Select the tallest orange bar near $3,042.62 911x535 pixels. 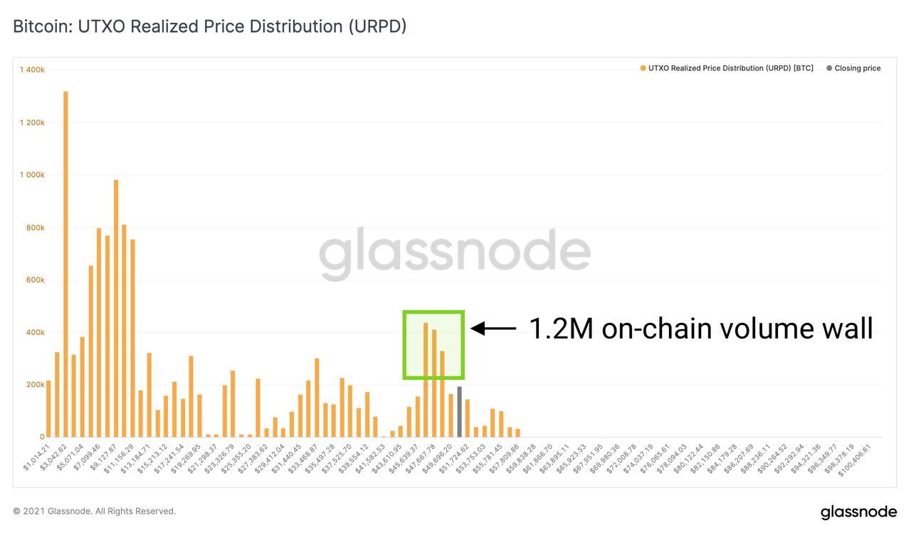(x=65, y=263)
